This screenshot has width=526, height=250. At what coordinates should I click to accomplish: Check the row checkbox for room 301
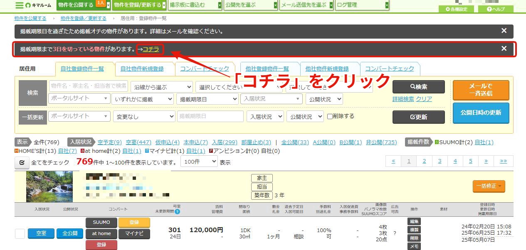(20, 234)
